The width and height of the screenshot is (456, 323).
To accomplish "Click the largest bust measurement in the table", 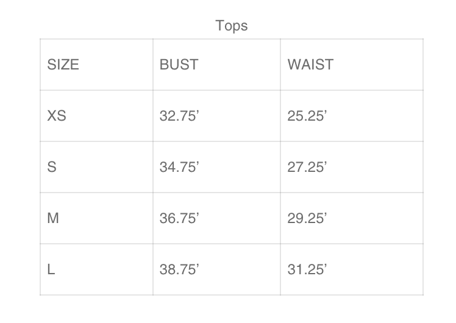I will tap(179, 269).
